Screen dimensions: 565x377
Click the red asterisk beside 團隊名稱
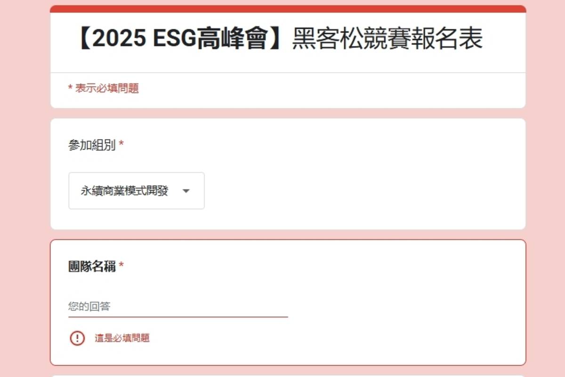pos(121,265)
